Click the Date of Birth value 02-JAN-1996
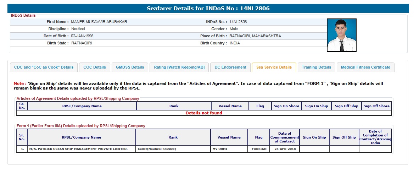This screenshot has width=414, height=173. click(x=82, y=36)
